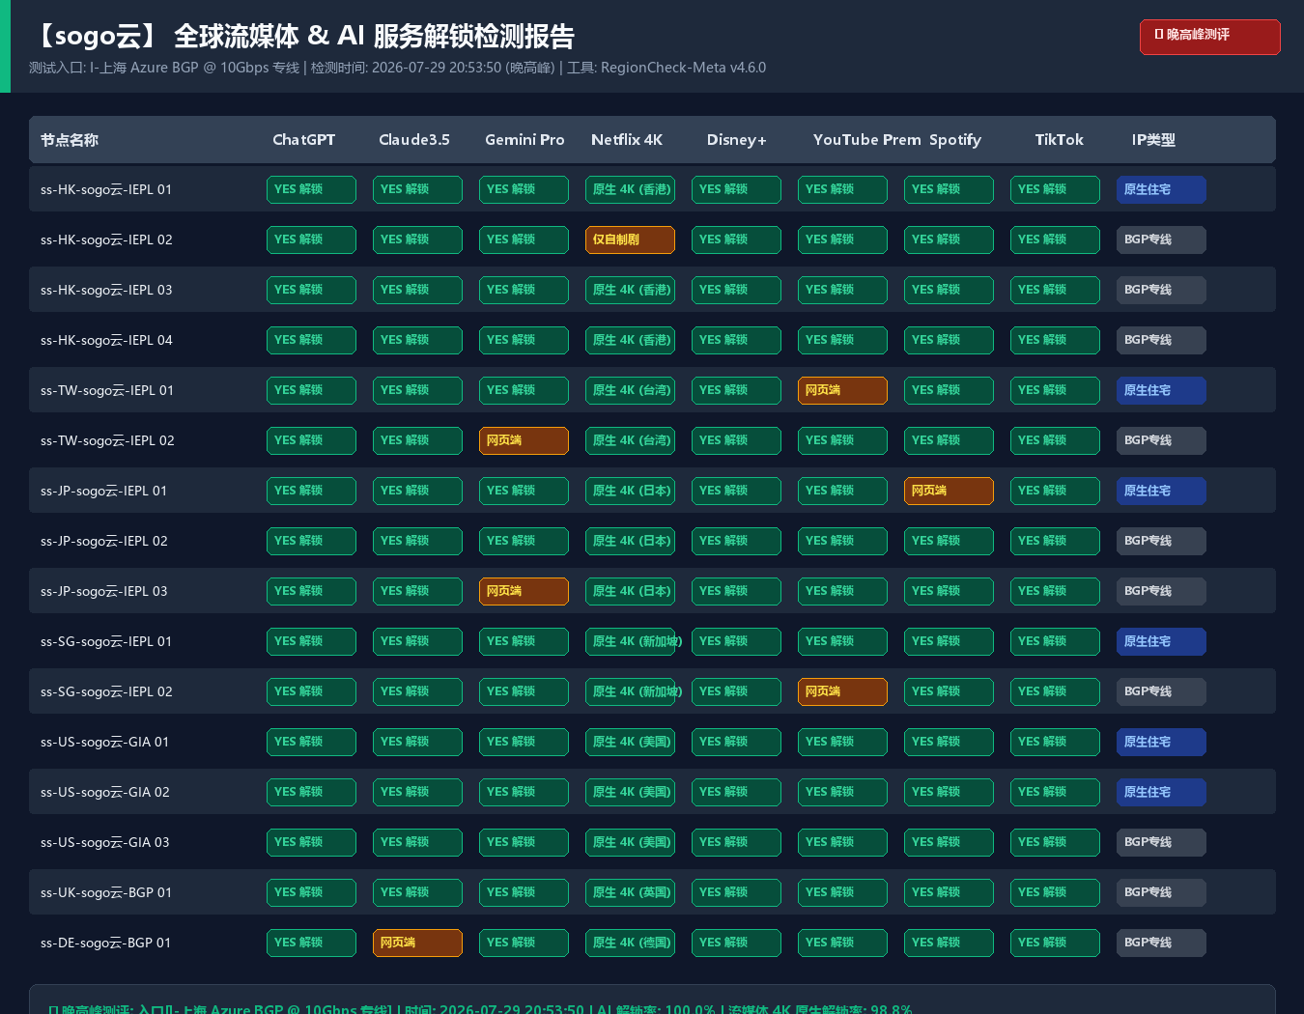Select node ss-US-sogo云-GIA 02

coord(105,792)
